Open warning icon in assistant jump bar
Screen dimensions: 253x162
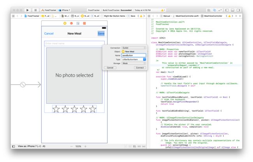coord(229,16)
